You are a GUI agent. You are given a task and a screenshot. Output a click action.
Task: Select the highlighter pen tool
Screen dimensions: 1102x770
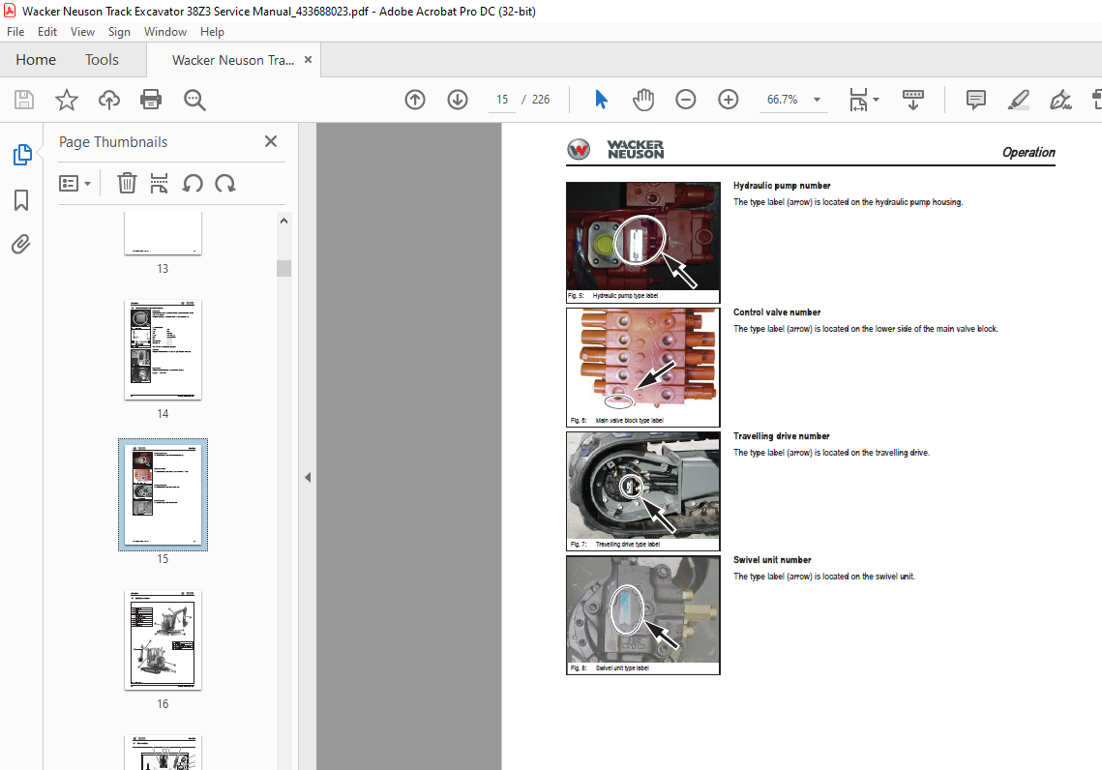1019,100
